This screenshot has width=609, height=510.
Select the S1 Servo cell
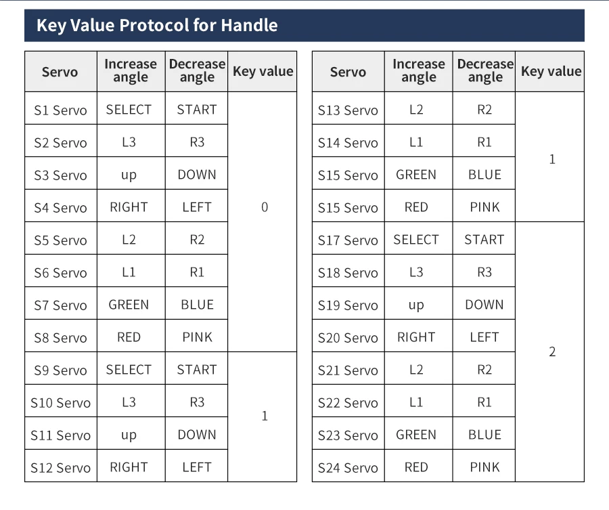pyautogui.click(x=61, y=110)
